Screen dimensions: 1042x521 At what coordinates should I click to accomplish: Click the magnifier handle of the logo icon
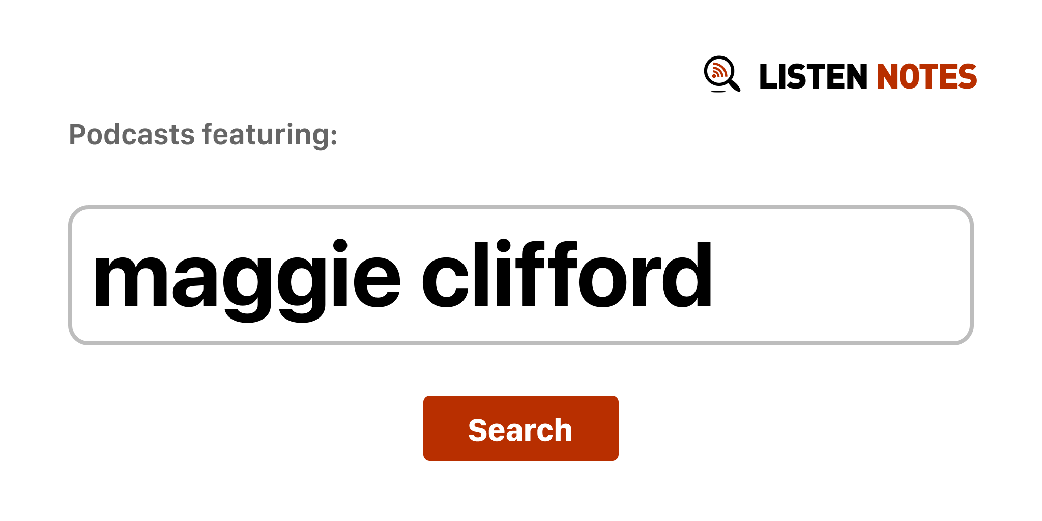tap(734, 84)
